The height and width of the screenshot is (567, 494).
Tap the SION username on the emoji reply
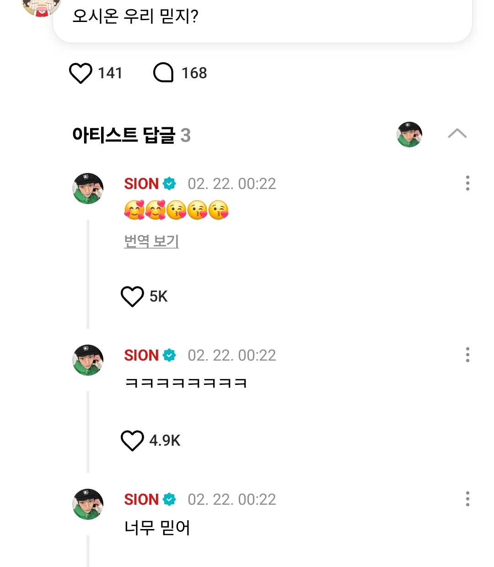click(141, 184)
